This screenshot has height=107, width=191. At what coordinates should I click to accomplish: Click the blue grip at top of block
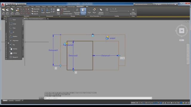click(x=93, y=35)
